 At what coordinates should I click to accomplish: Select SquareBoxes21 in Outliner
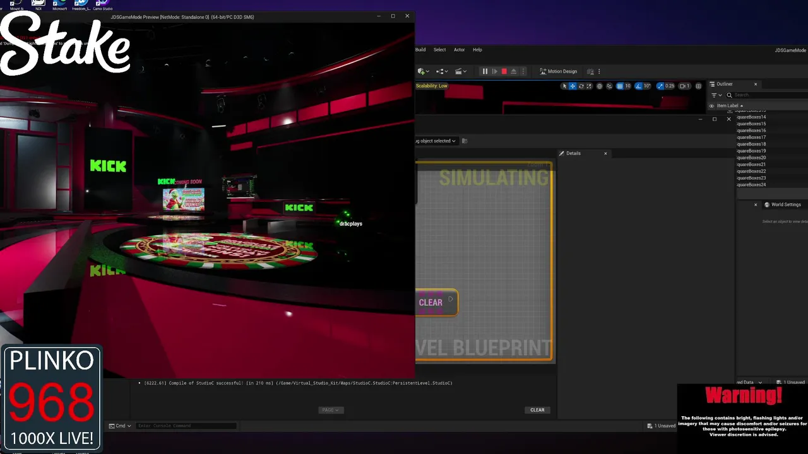[751, 165]
